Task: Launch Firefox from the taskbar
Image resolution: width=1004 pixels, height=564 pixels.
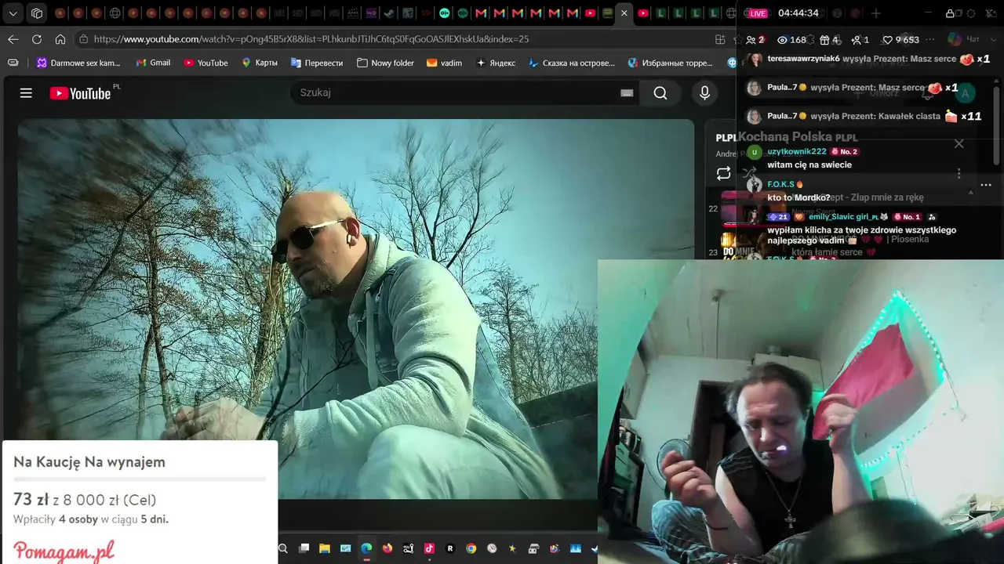Action: pos(387,548)
